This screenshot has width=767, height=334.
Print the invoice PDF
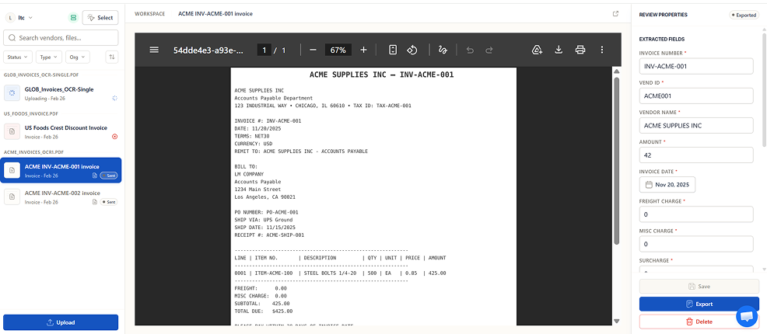pos(580,50)
